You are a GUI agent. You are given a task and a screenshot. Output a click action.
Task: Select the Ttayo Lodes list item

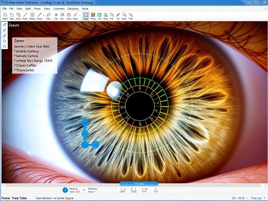[24, 70]
